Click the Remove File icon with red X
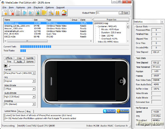165x129 pixels. tap(11, 13)
